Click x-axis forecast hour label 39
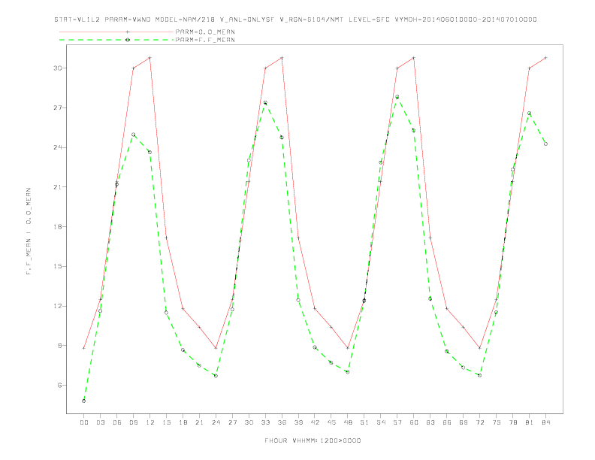Screen dimensions: 595x460 point(298,422)
